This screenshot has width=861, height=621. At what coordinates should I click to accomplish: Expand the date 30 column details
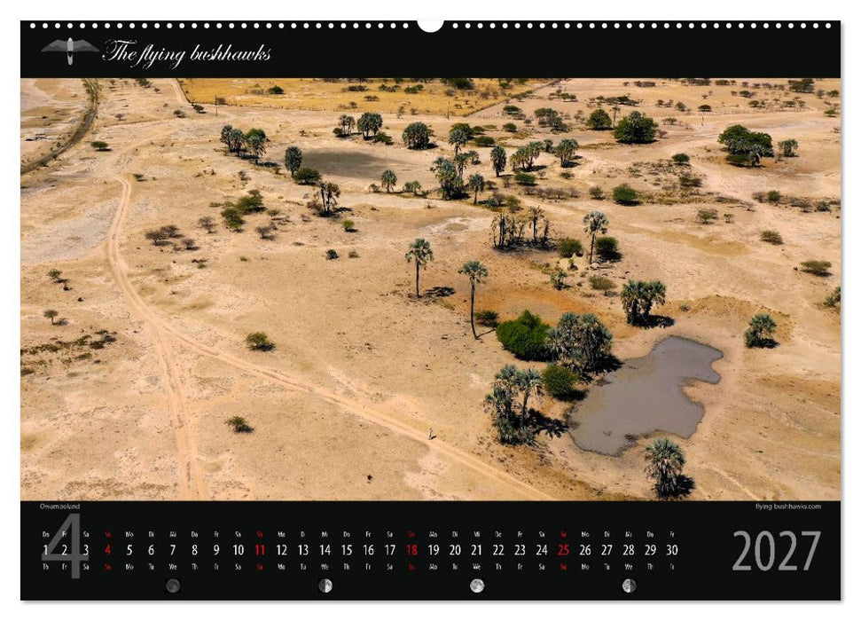(x=670, y=550)
